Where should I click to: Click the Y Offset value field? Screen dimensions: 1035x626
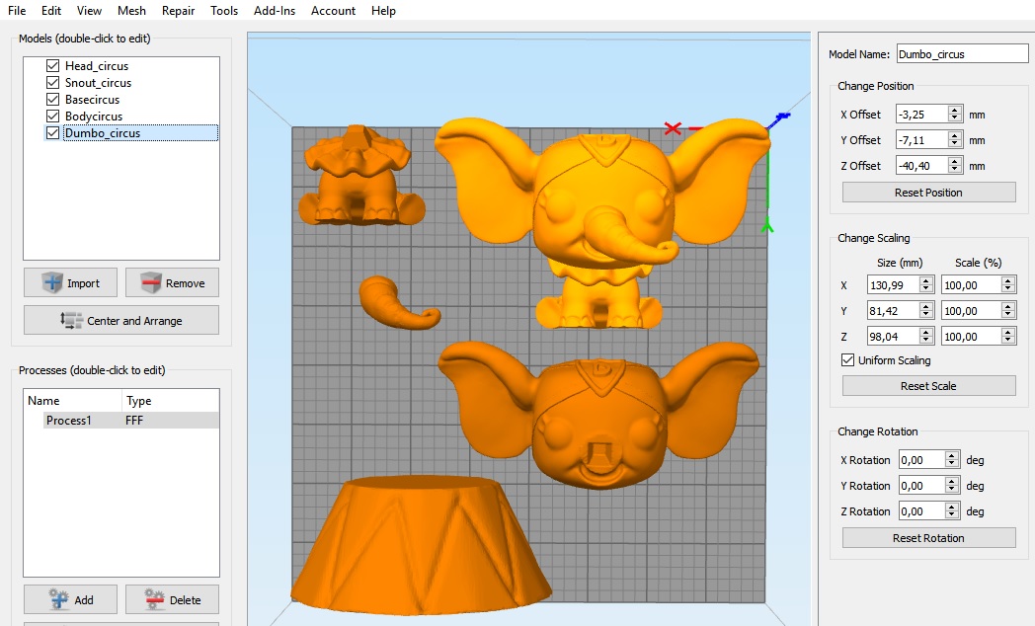pos(922,140)
